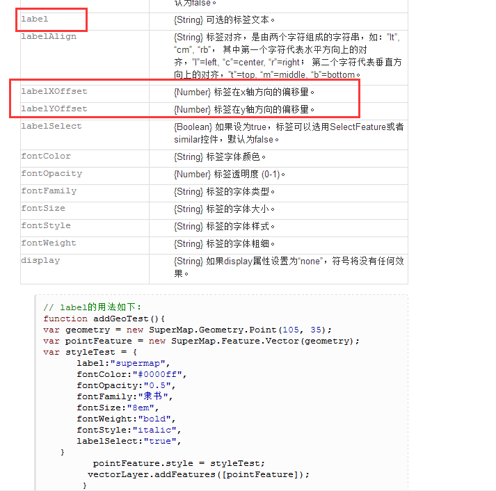Click the 'fontOpacity' property name

click(x=51, y=174)
